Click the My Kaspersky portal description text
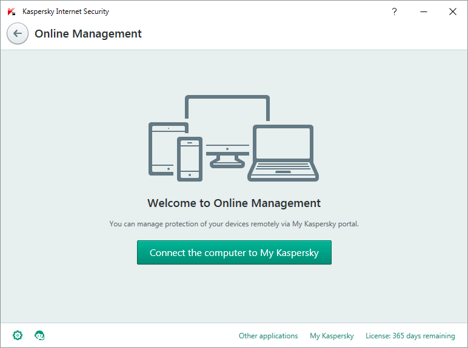The height and width of the screenshot is (348, 468). click(x=234, y=224)
